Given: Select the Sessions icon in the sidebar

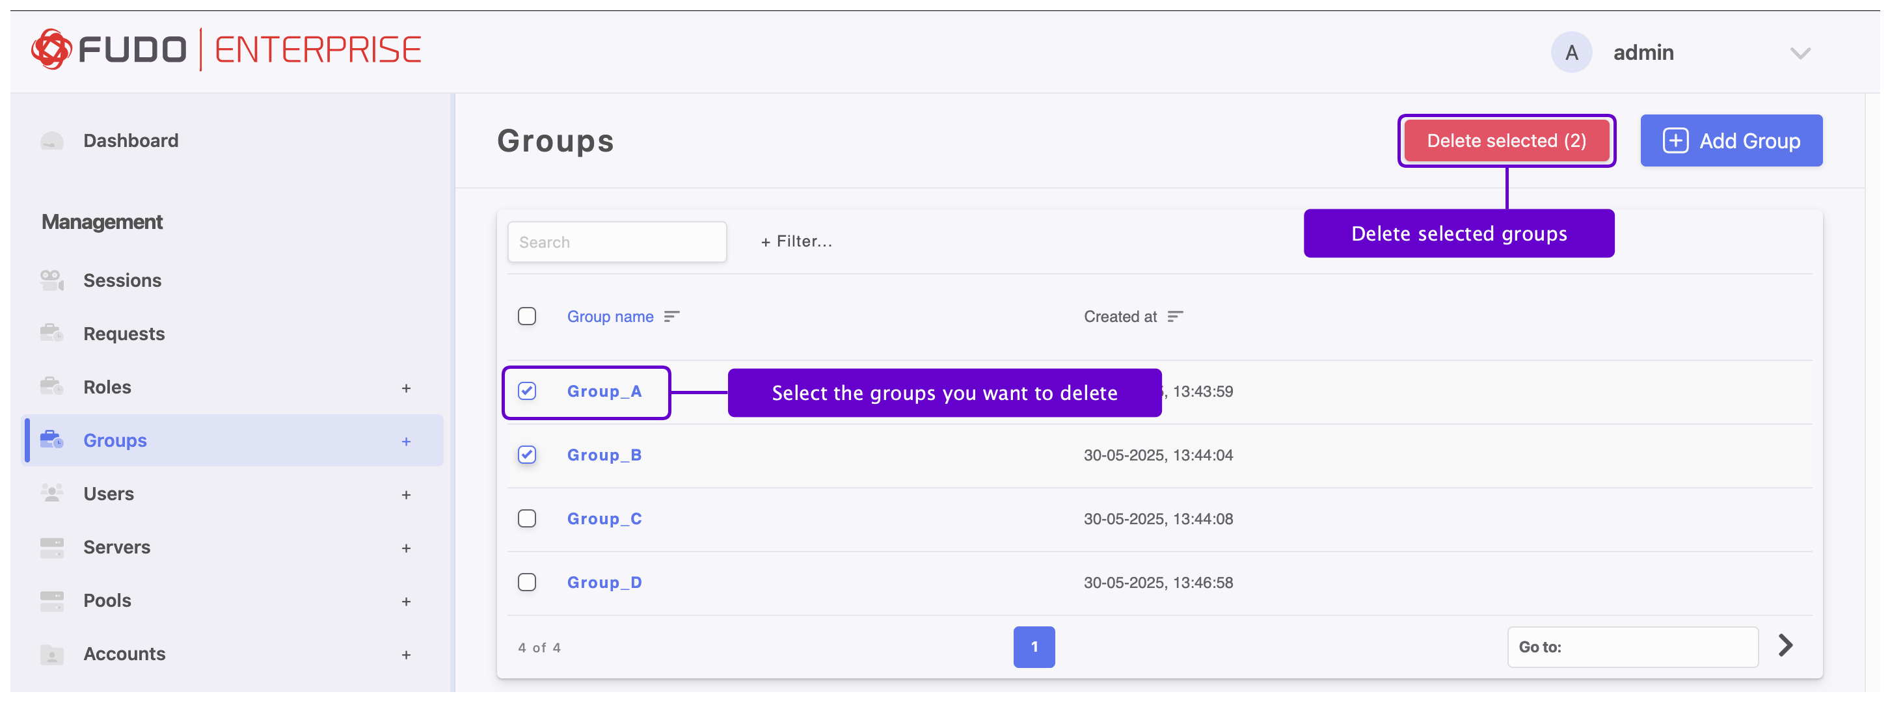Looking at the screenshot, I should coord(51,280).
